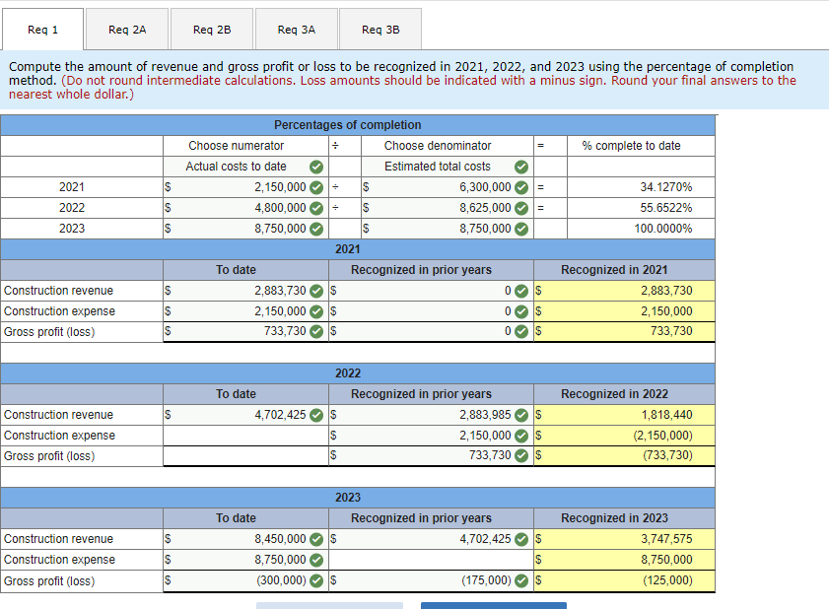This screenshot has height=609, width=829.
Task: Edit the 2021 actual costs field 2,150,000
Action: (x=245, y=187)
